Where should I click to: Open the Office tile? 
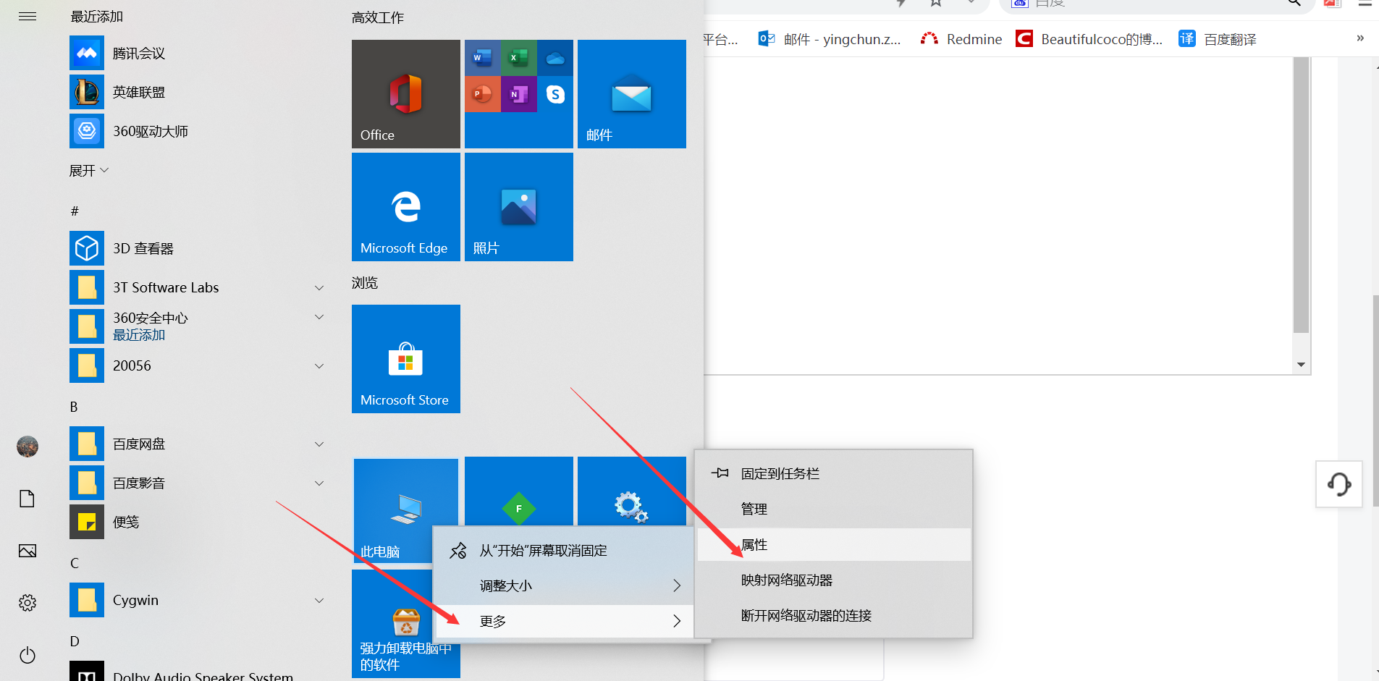click(x=406, y=94)
